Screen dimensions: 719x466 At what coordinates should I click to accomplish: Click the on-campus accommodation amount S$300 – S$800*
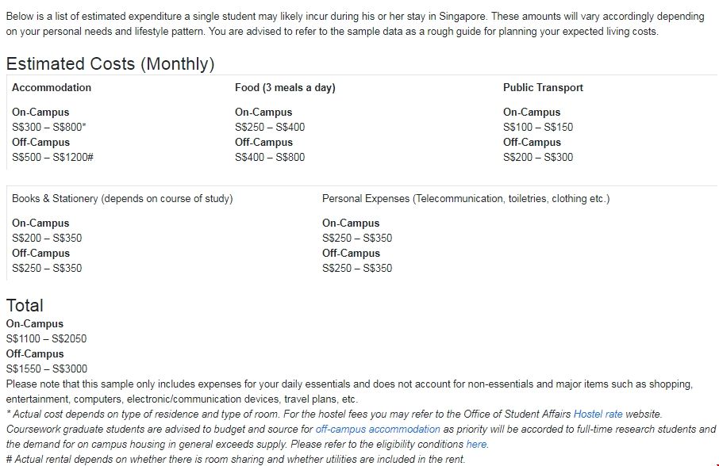49,127
